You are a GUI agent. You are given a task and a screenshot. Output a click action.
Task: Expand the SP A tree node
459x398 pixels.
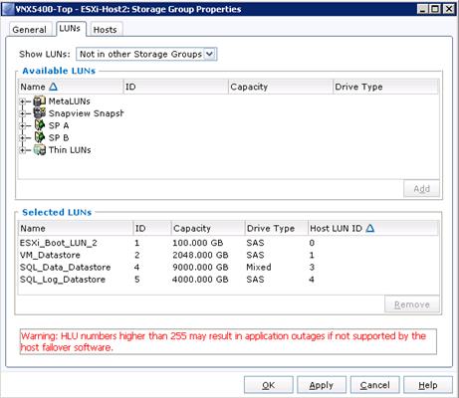coord(22,125)
